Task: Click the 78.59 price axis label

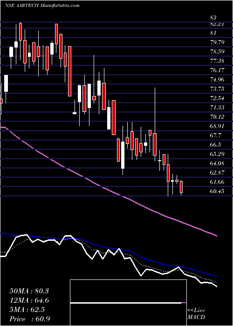Action: [217, 52]
